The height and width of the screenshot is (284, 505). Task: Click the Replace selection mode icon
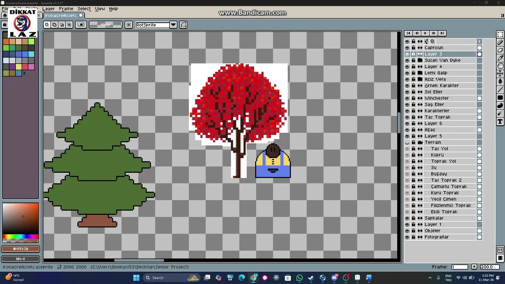point(47,25)
